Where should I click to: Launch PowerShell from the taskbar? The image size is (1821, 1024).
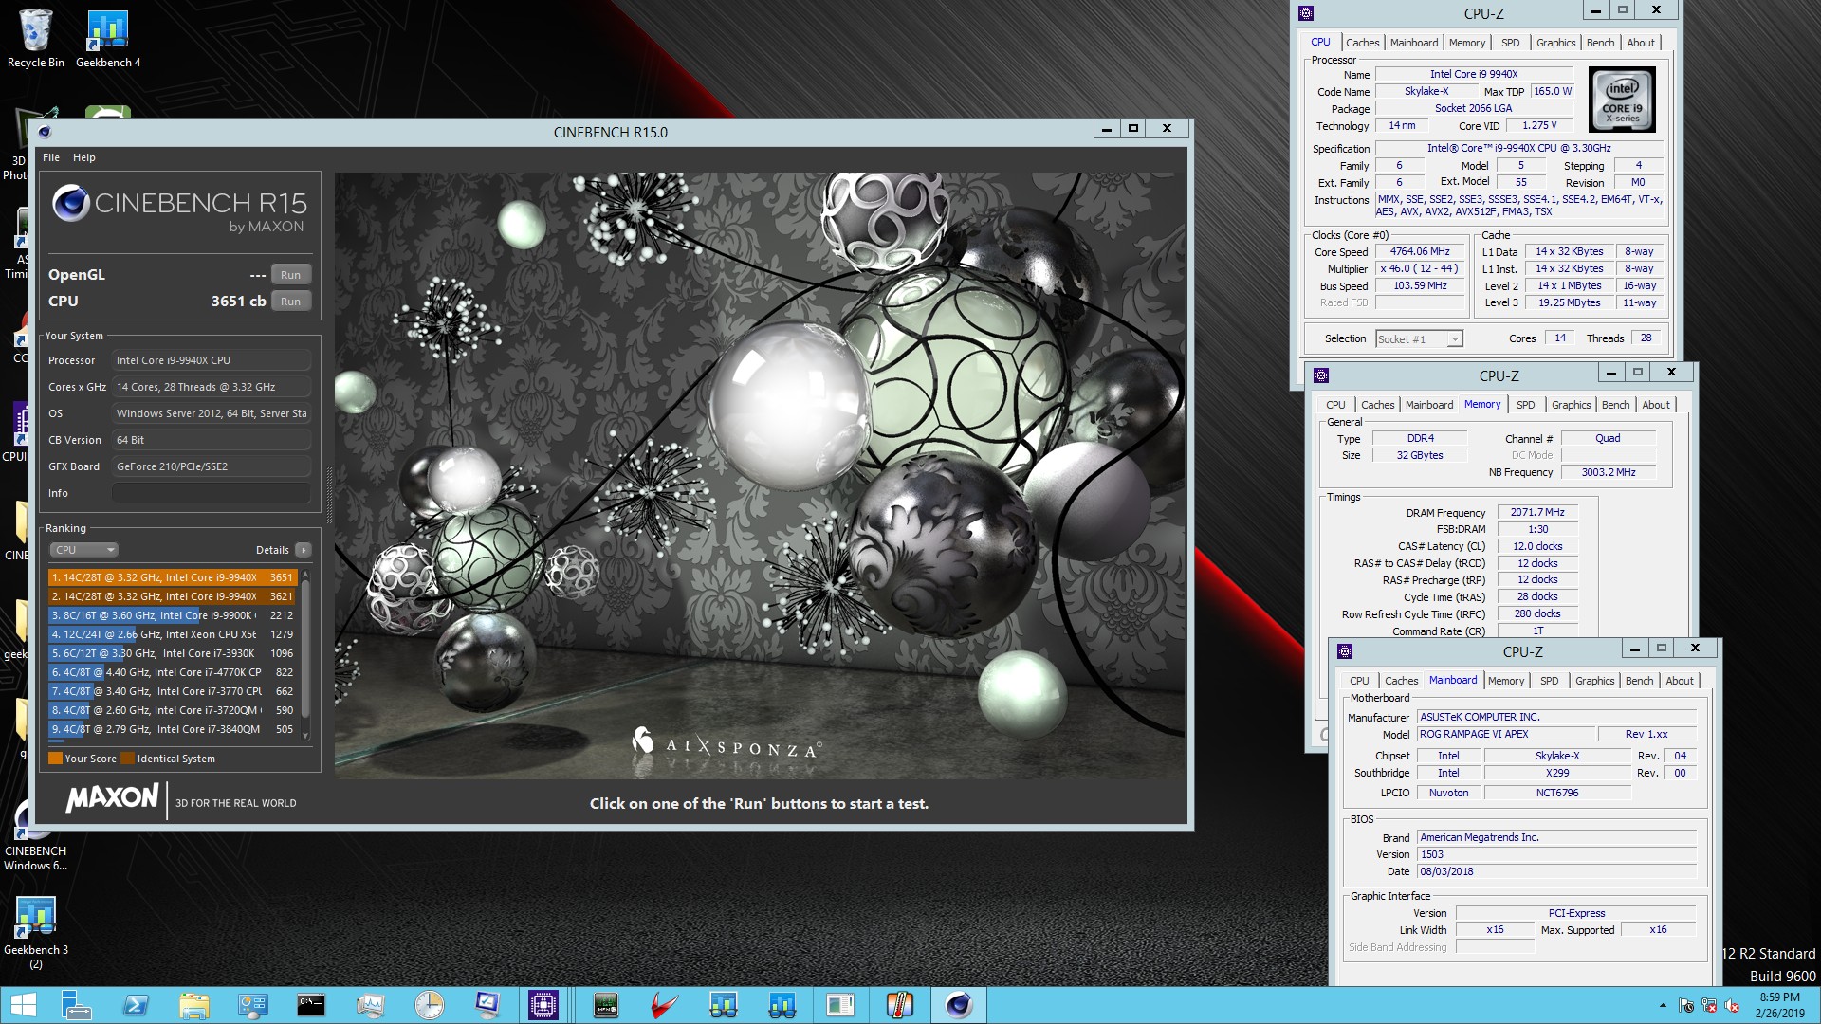coord(136,1005)
